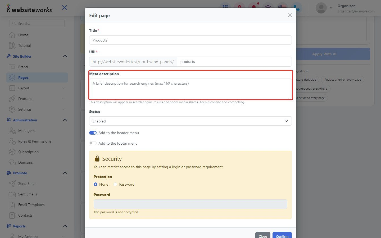Click the Meta description text area
The height and width of the screenshot is (238, 381).
click(190, 89)
